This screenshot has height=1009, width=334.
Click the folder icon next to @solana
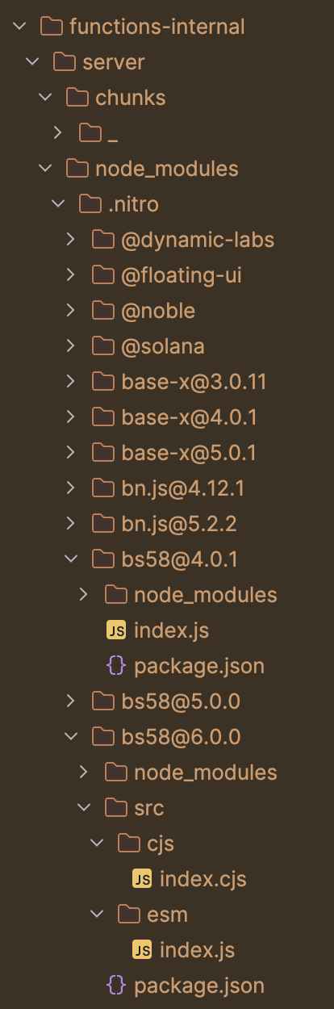(102, 346)
